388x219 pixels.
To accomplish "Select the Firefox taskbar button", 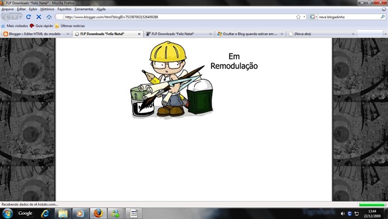I will coord(98,214).
